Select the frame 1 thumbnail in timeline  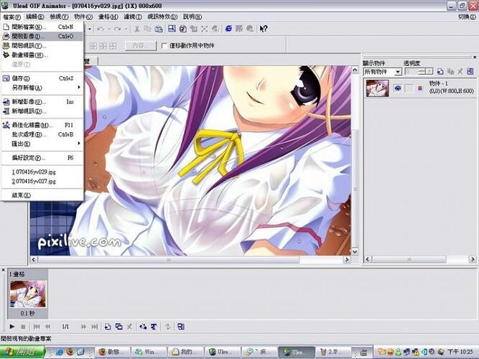coord(28,294)
